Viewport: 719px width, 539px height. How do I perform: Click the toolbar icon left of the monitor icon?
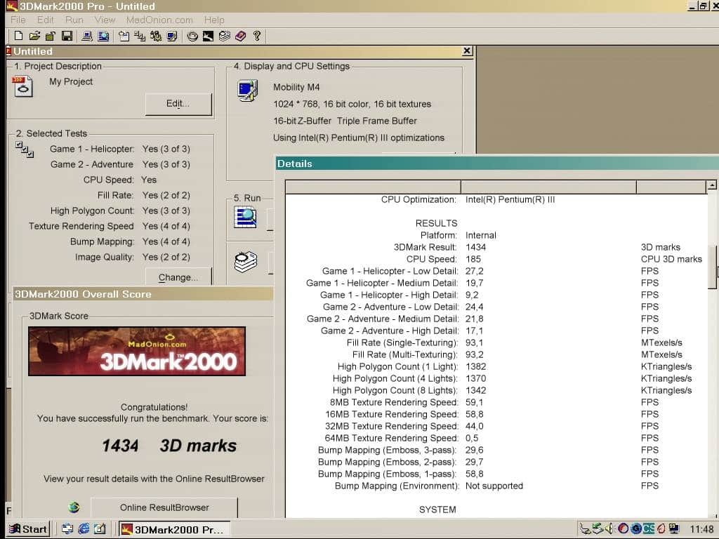pos(156,36)
